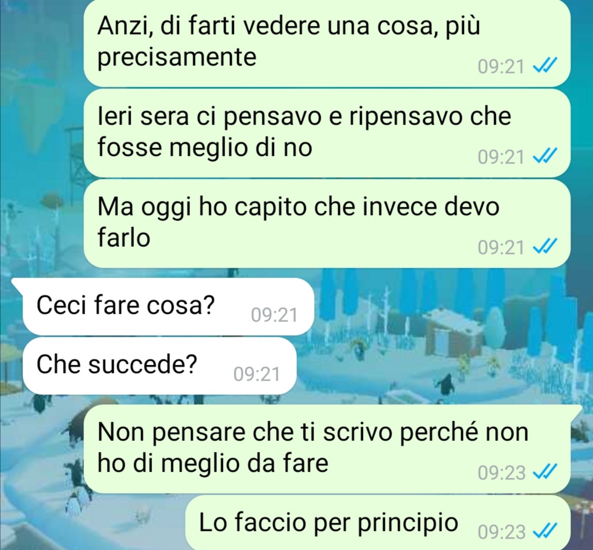
Task: Click blue double-check on 'Ieri sera ci pensavo' message
Action: coord(545,156)
